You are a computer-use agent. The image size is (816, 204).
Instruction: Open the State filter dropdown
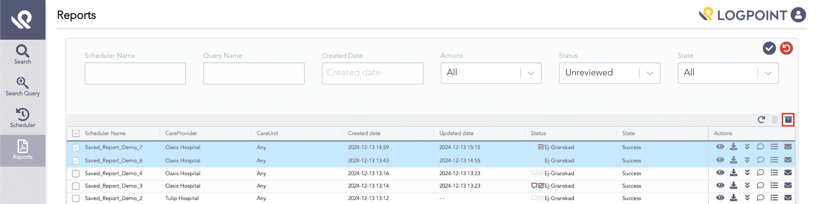click(728, 73)
